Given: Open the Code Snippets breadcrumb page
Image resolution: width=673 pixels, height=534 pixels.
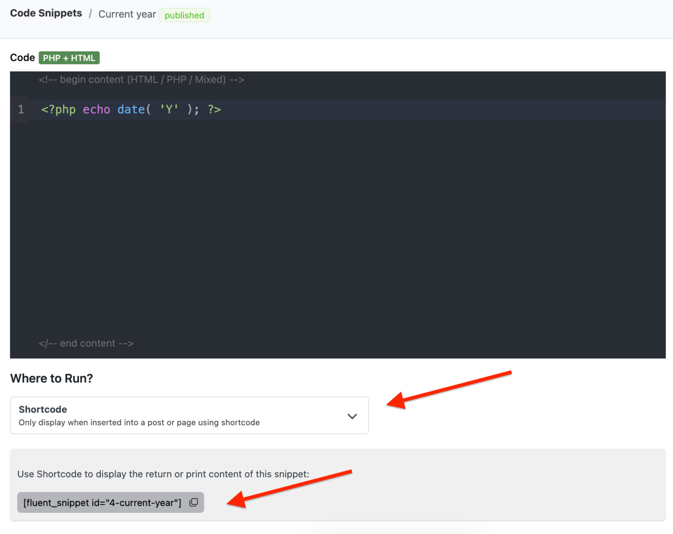Looking at the screenshot, I should coord(46,13).
